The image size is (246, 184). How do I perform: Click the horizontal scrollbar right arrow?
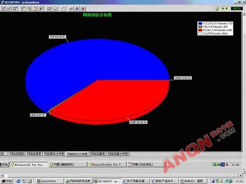click(241, 175)
